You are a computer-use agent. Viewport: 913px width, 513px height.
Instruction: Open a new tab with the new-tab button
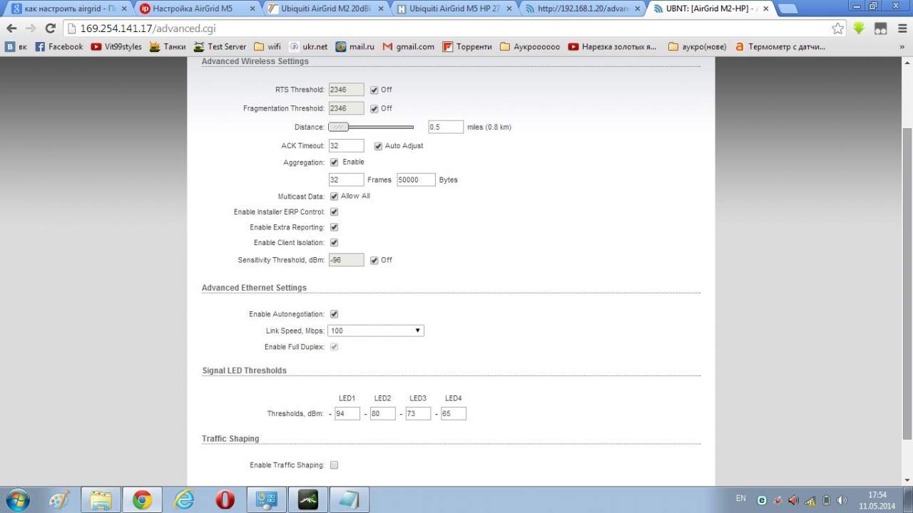(x=787, y=9)
